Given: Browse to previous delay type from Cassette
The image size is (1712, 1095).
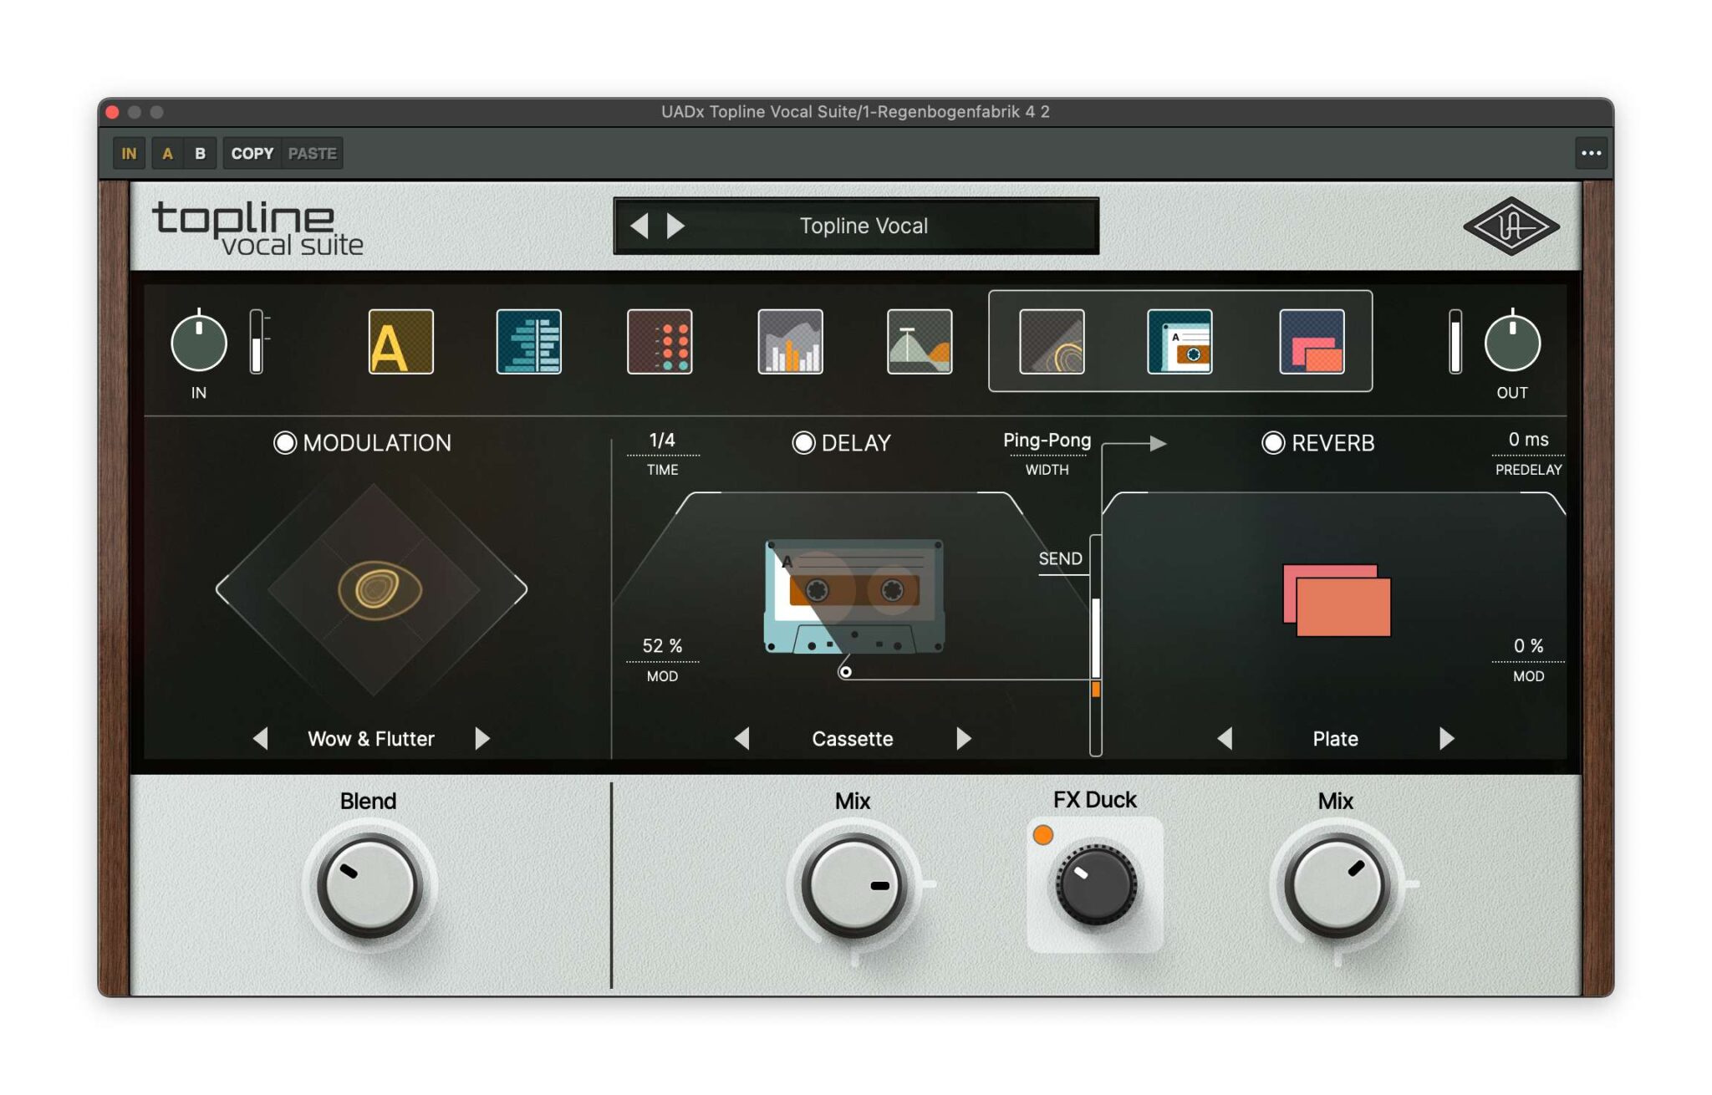Looking at the screenshot, I should point(742,739).
